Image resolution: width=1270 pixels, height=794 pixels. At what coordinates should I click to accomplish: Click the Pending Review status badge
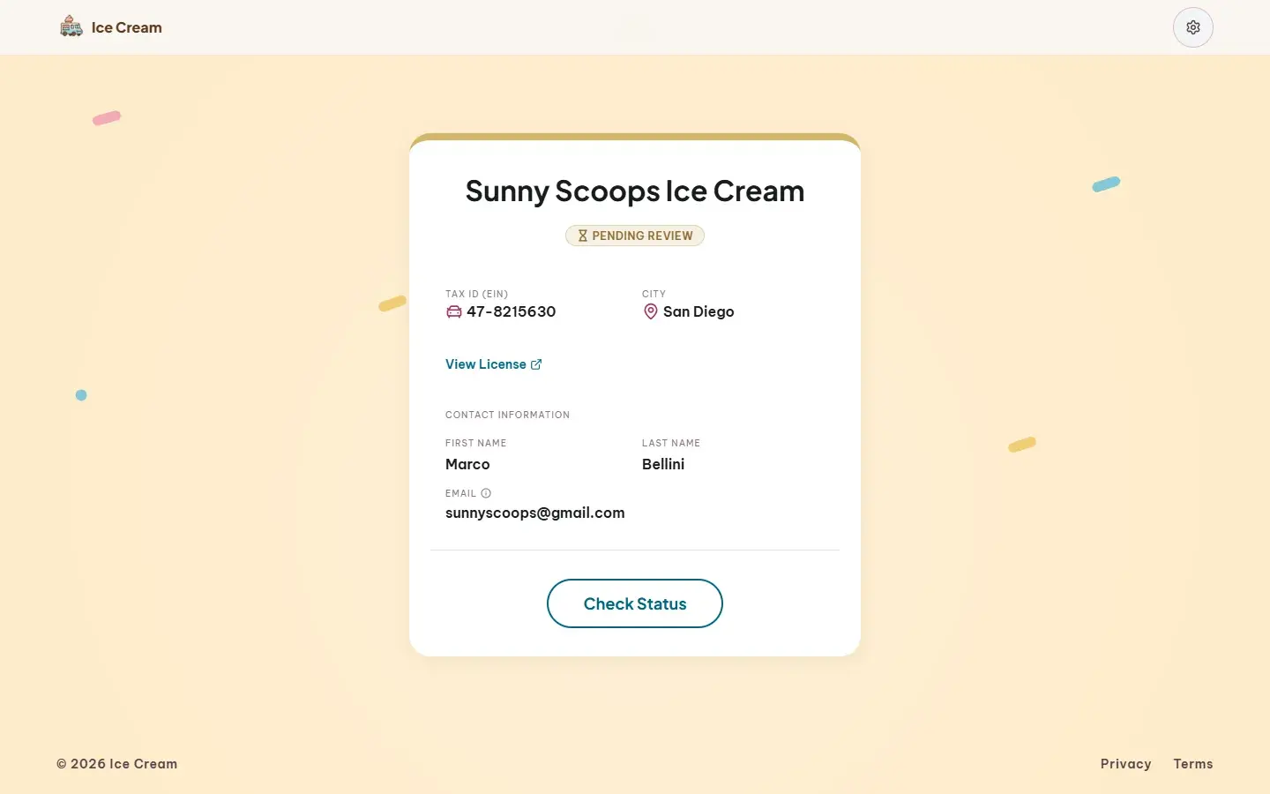tap(635, 236)
